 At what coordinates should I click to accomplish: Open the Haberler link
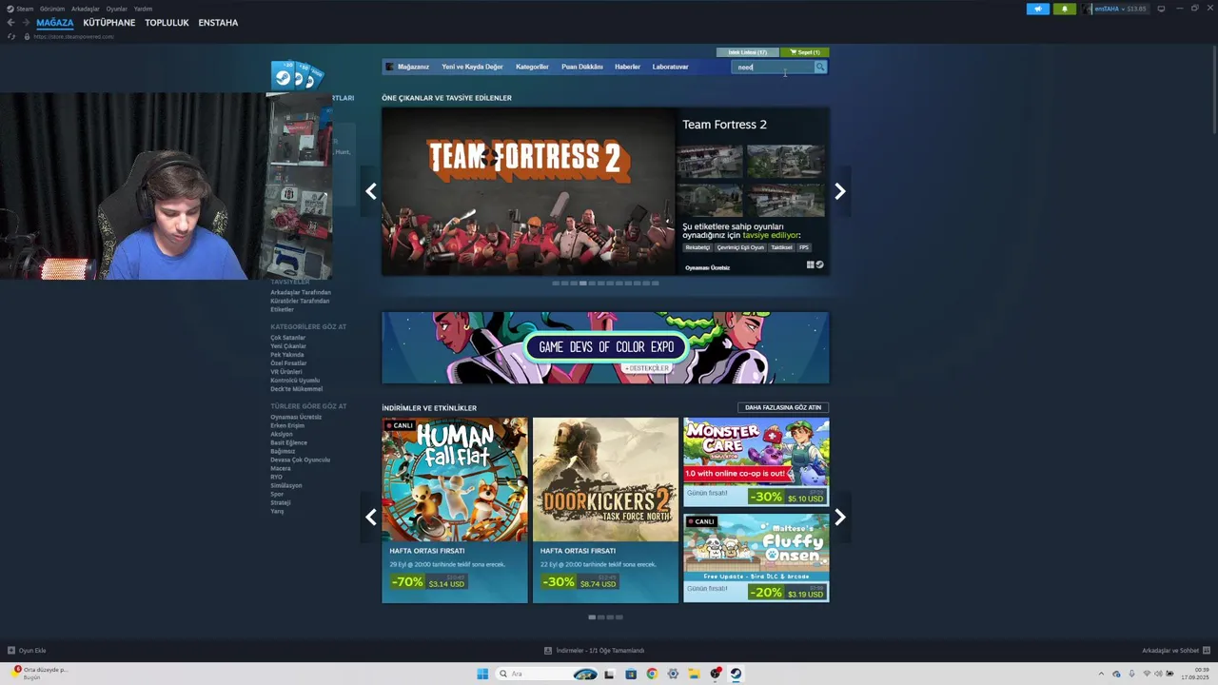click(627, 67)
